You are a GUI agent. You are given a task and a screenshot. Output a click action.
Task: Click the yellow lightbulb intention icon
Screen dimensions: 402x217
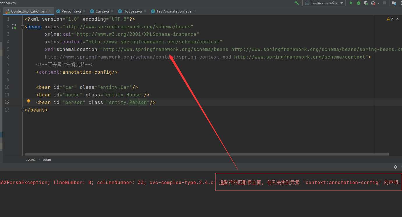pyautogui.click(x=29, y=102)
